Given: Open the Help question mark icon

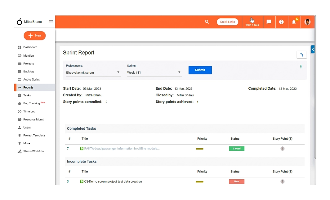Looking at the screenshot, I should click(x=281, y=22).
